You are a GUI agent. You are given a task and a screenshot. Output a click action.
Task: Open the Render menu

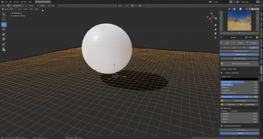pyautogui.click(x=16, y=2)
